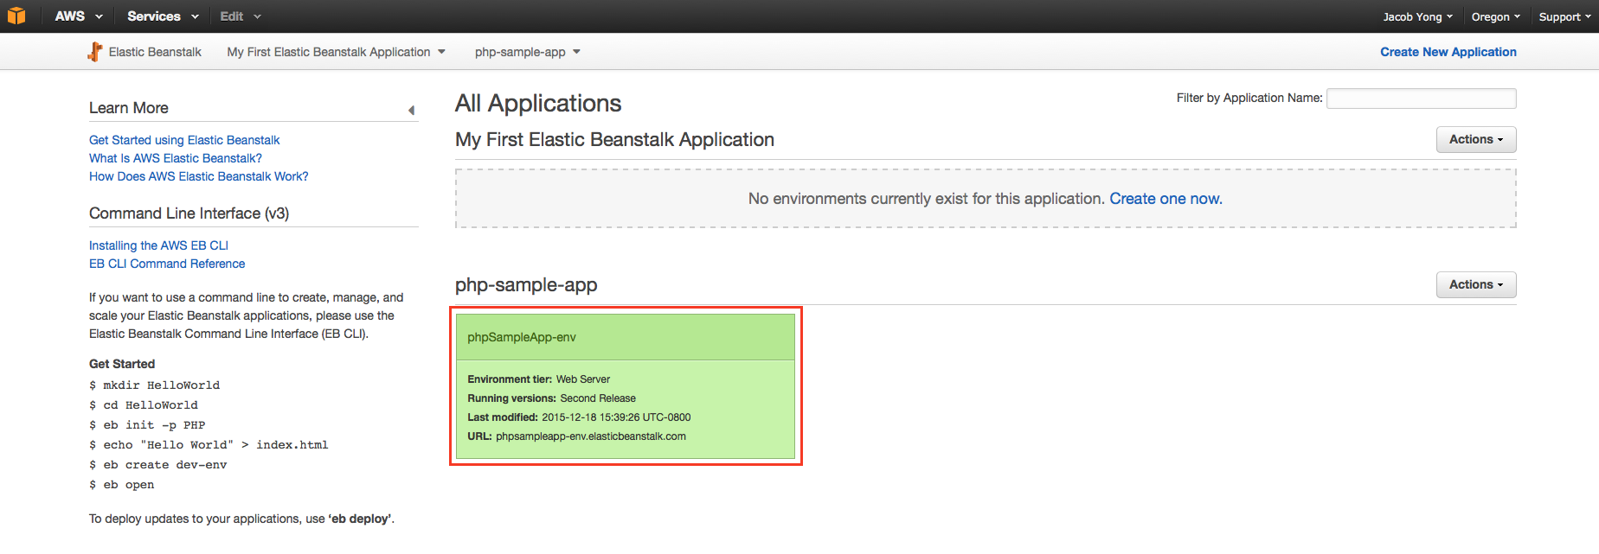The height and width of the screenshot is (554, 1599).
Task: Click the php-sample-app application heading
Action: (x=526, y=285)
